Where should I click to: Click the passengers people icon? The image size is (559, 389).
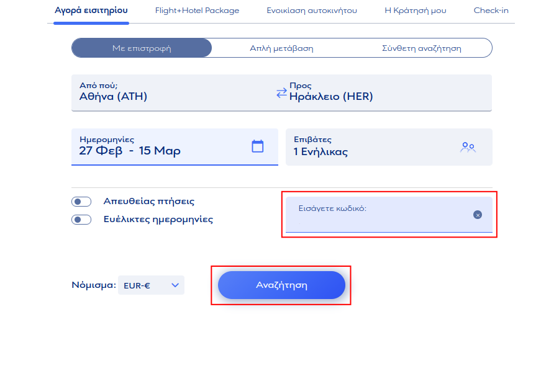pos(467,147)
